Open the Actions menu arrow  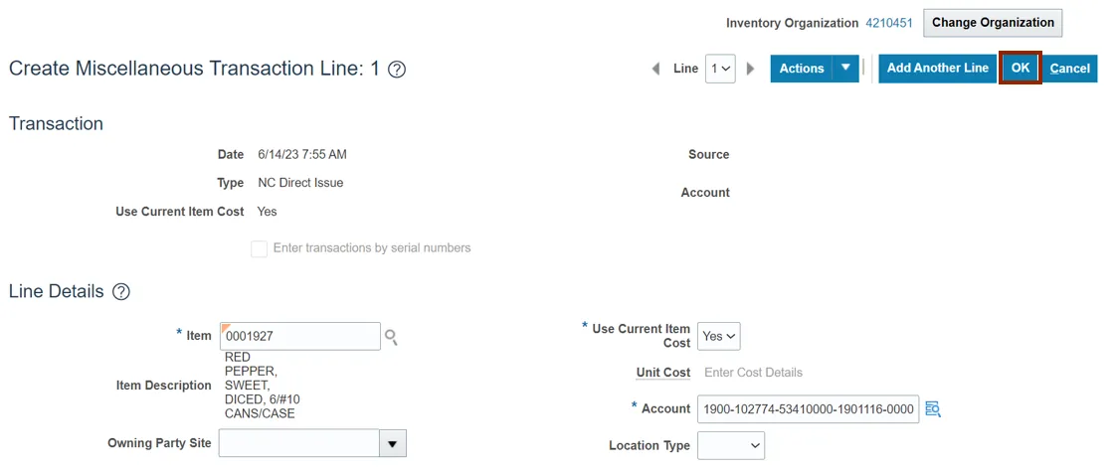point(845,69)
